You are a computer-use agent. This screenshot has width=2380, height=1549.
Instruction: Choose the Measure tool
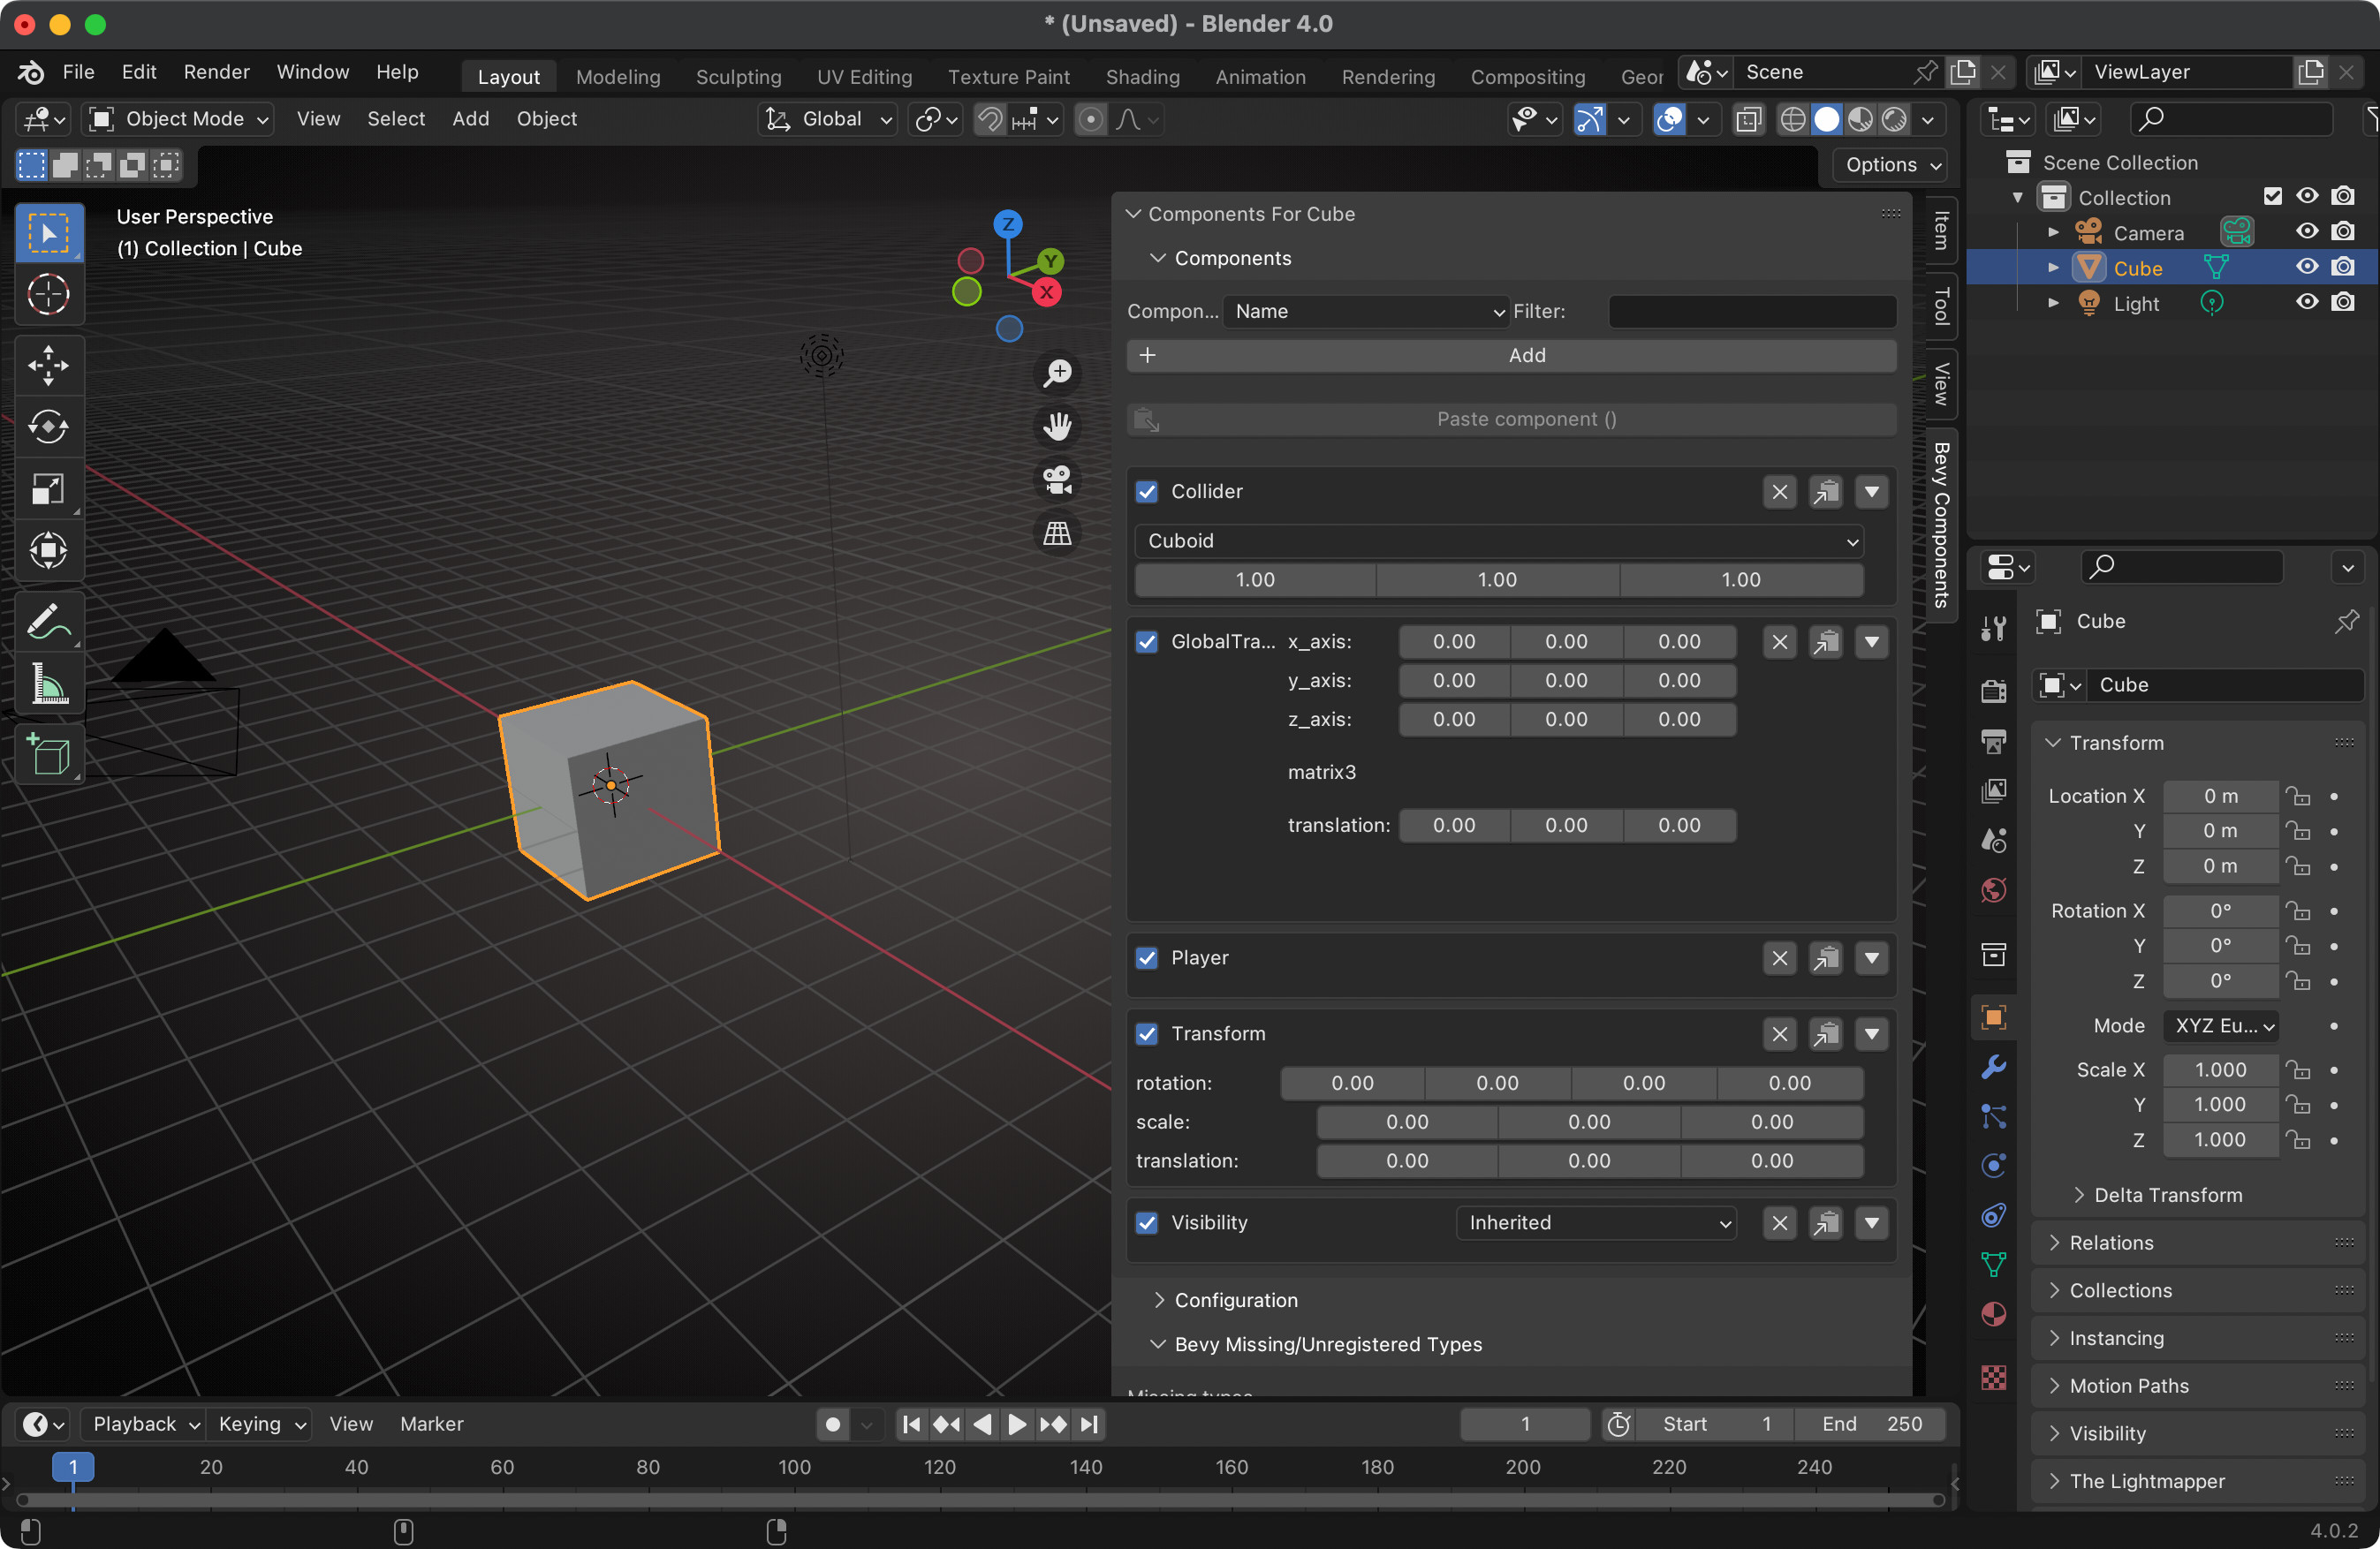coord(48,684)
